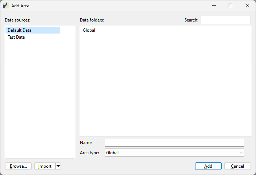Select Default Data in Data sources

click(20, 30)
